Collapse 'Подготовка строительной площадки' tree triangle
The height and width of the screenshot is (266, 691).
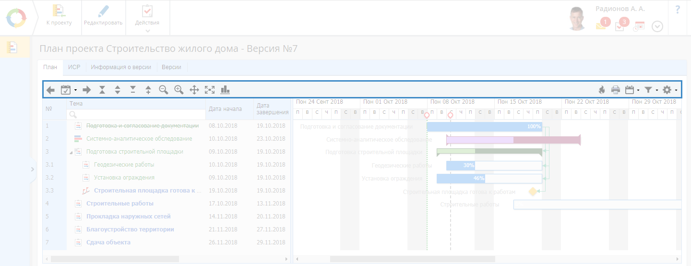[71, 153]
